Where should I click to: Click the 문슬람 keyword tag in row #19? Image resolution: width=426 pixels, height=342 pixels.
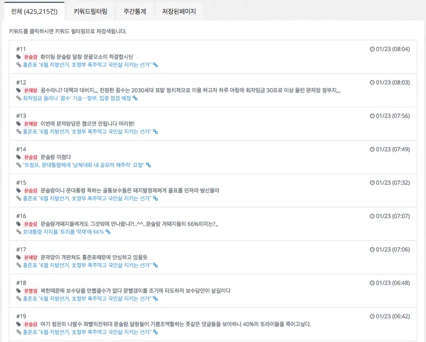pyautogui.click(x=31, y=324)
